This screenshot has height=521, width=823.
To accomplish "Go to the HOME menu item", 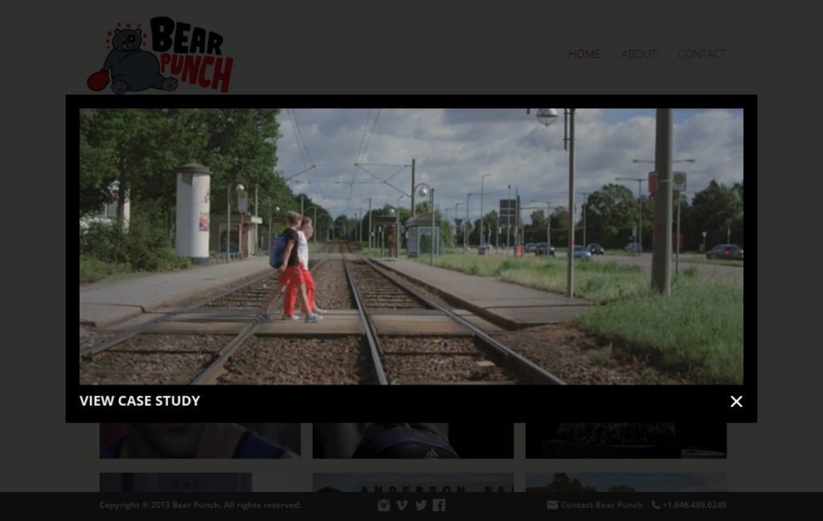I will [x=584, y=54].
